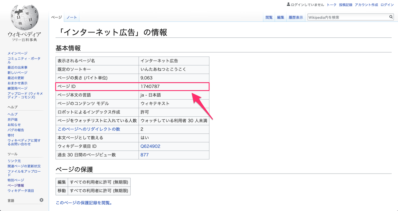Open 練習用ページ sidebar link

point(18,89)
